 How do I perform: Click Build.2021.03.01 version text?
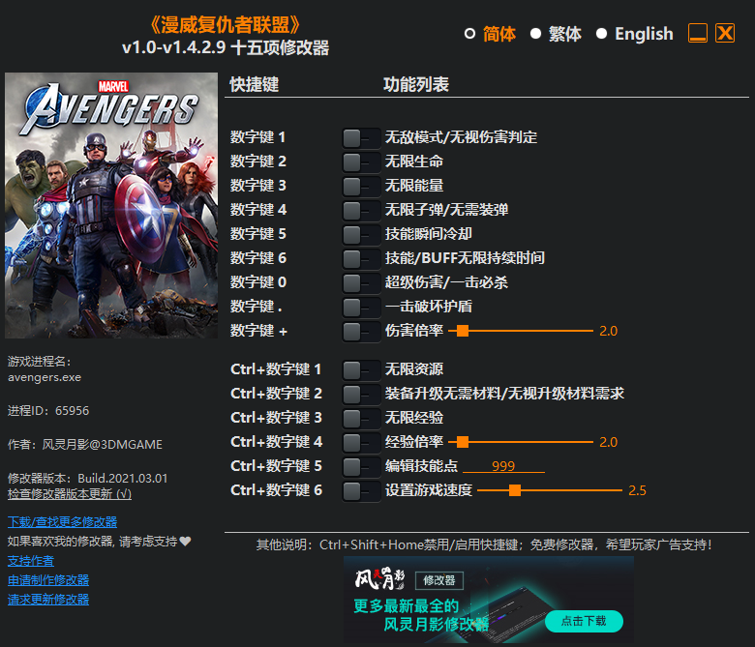coord(123,479)
